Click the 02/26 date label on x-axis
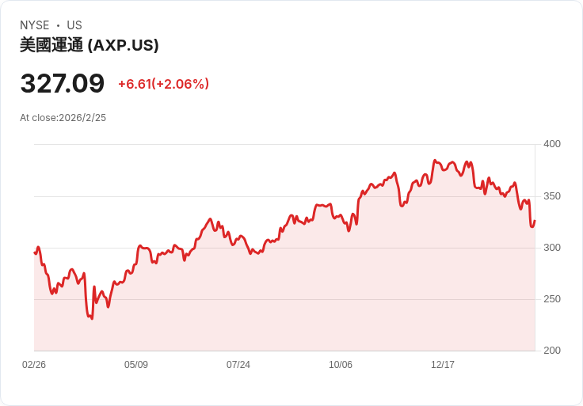 click(x=34, y=365)
